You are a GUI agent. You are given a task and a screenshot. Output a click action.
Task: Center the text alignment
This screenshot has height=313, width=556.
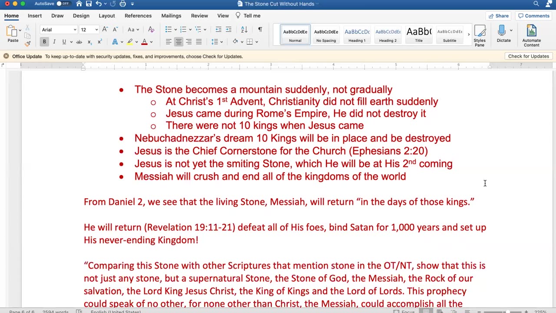pyautogui.click(x=179, y=42)
